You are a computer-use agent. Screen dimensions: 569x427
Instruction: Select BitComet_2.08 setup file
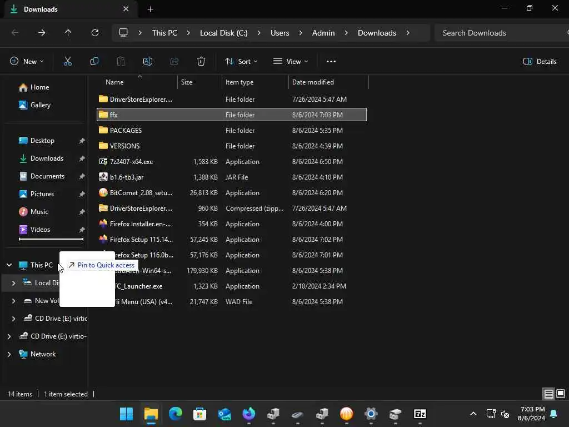click(x=232, y=193)
